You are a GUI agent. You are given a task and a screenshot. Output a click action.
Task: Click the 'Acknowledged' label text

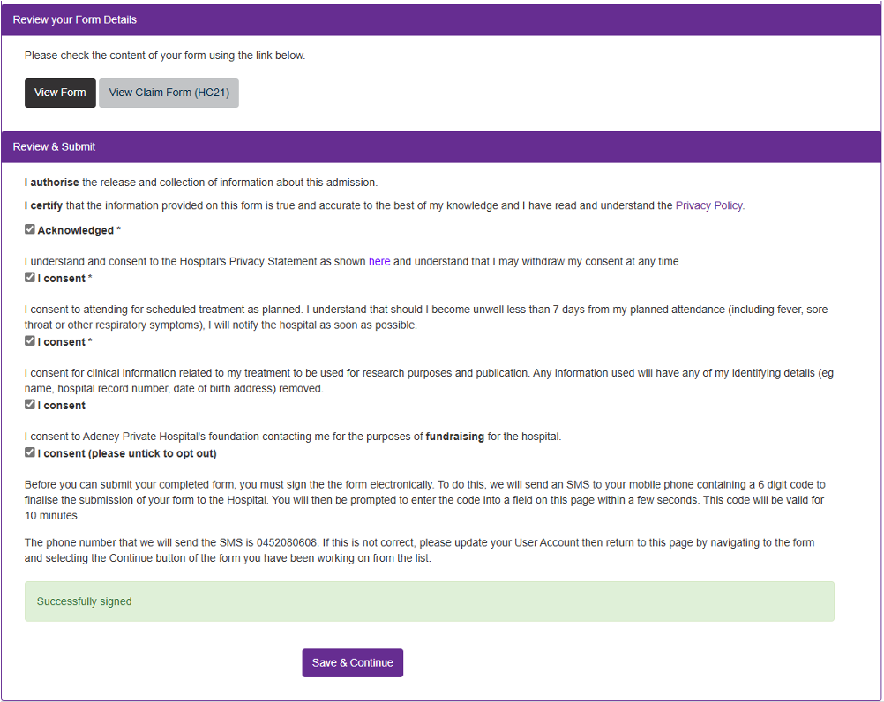76,230
